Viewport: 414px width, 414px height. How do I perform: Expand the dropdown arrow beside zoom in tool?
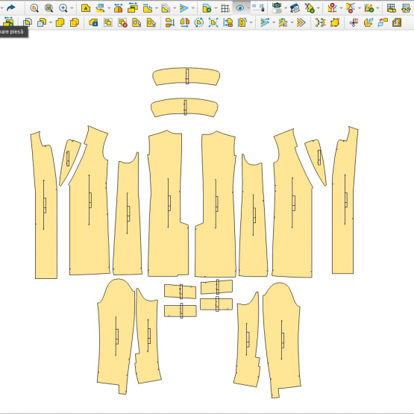pyautogui.click(x=72, y=8)
